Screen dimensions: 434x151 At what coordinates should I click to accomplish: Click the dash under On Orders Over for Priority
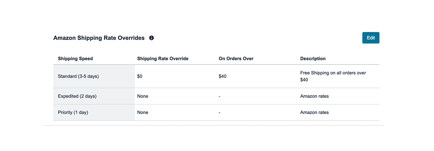pos(220,112)
